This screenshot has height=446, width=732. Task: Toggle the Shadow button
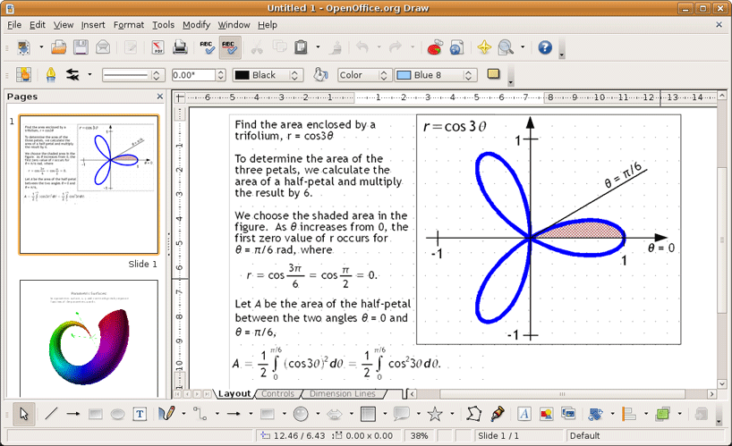coord(493,75)
